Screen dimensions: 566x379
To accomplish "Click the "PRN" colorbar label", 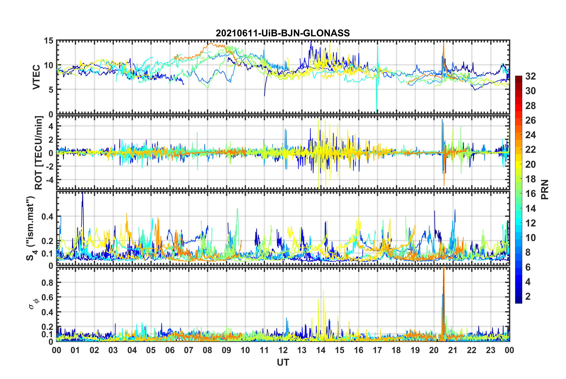I will coord(545,189).
